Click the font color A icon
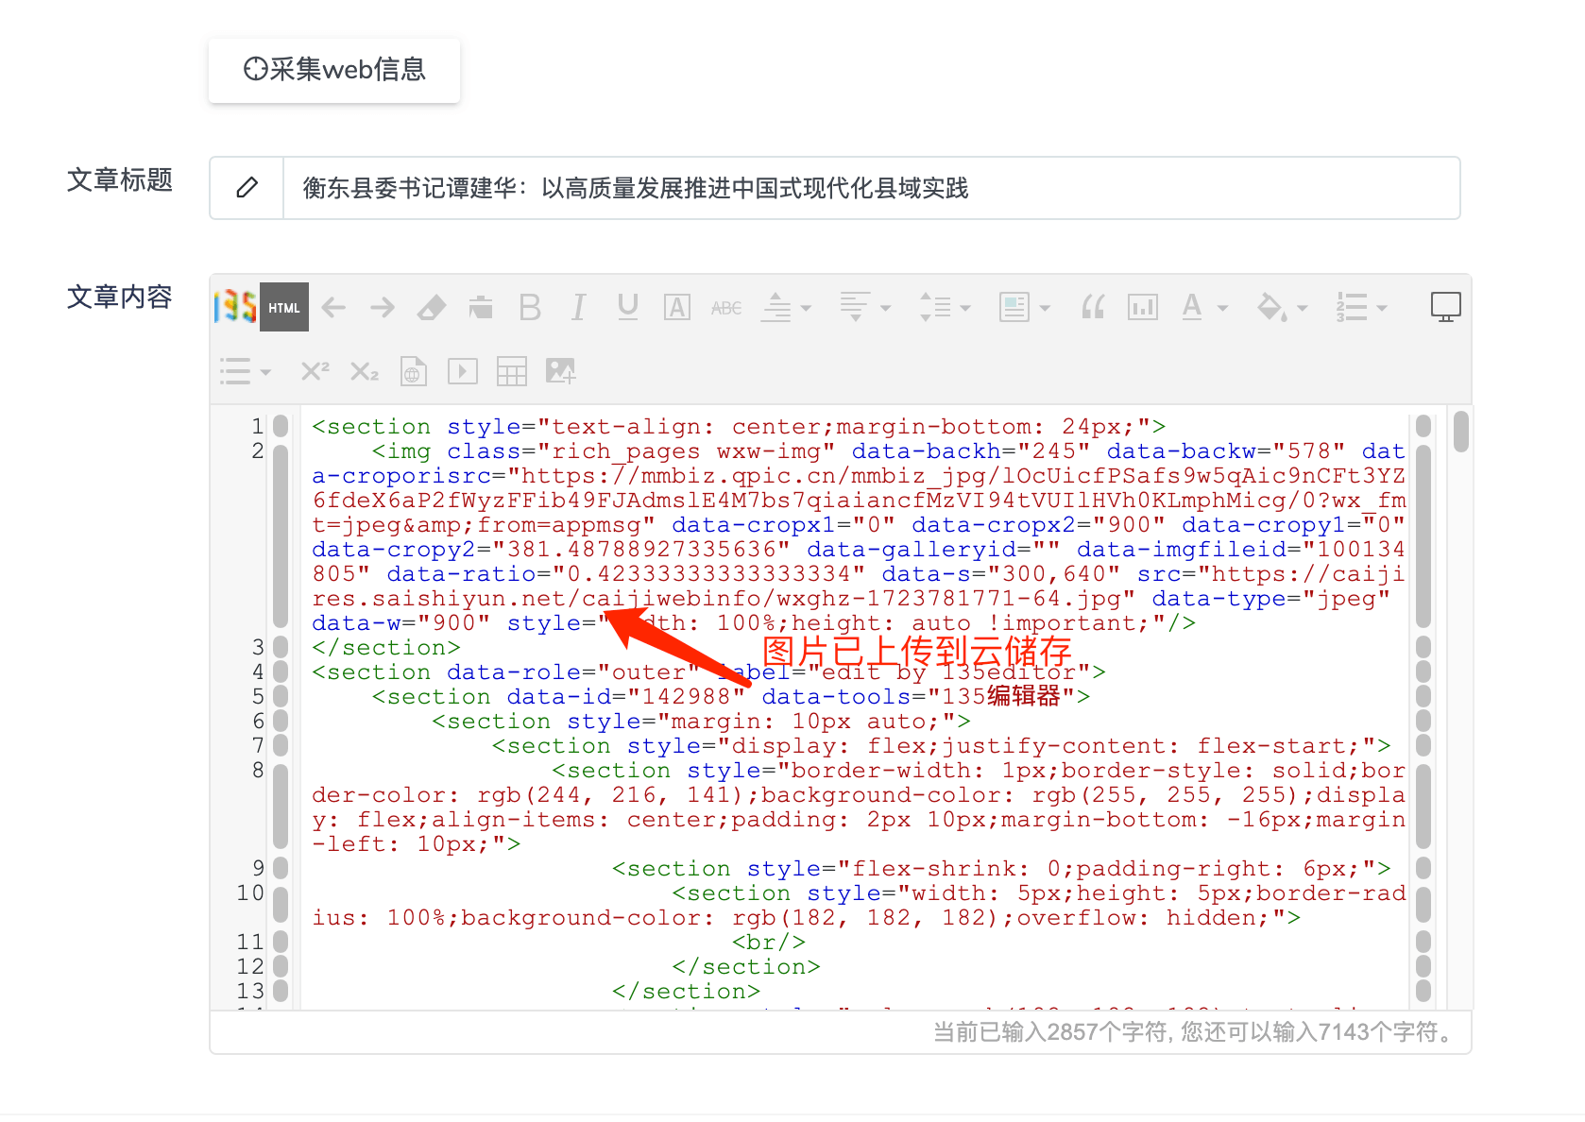 (x=1192, y=307)
